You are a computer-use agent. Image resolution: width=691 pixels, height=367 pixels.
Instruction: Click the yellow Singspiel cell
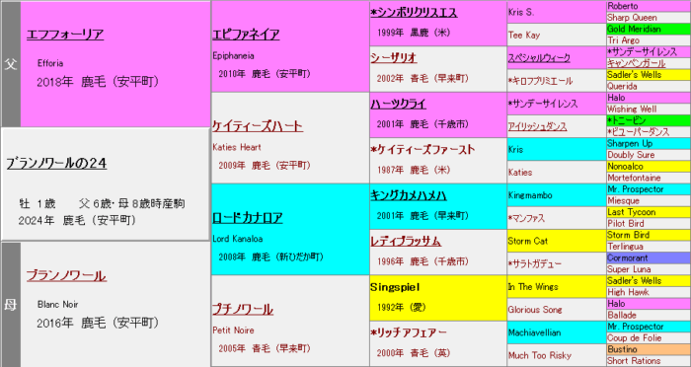coord(438,298)
